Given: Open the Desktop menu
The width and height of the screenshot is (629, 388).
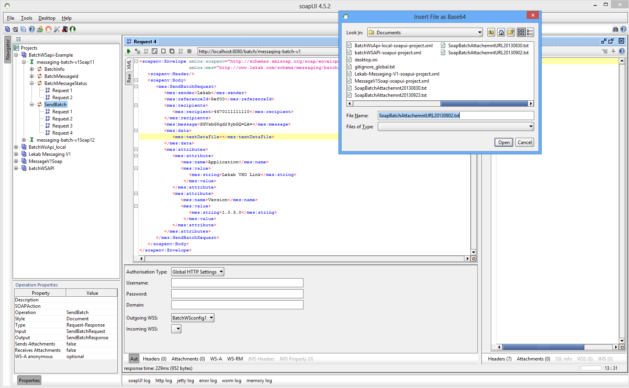Looking at the screenshot, I should click(47, 18).
